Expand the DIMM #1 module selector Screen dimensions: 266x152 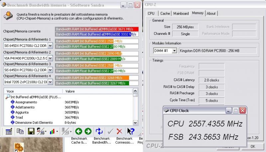[x=174, y=51]
